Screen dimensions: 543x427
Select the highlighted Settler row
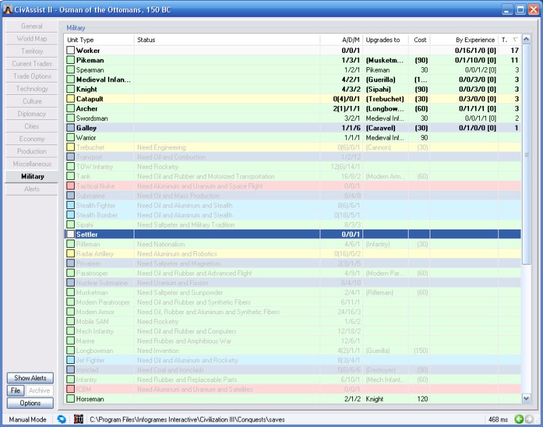[x=293, y=234]
